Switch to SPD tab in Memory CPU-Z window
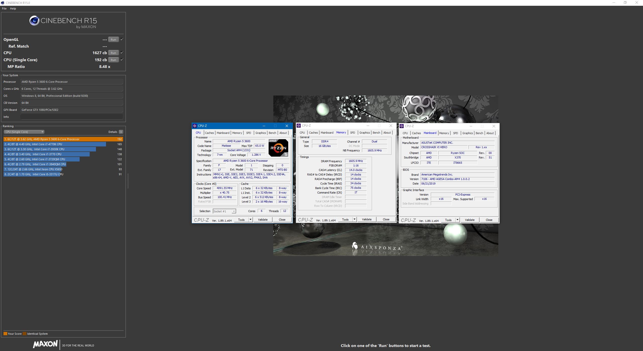The height and width of the screenshot is (351, 643). 352,133
